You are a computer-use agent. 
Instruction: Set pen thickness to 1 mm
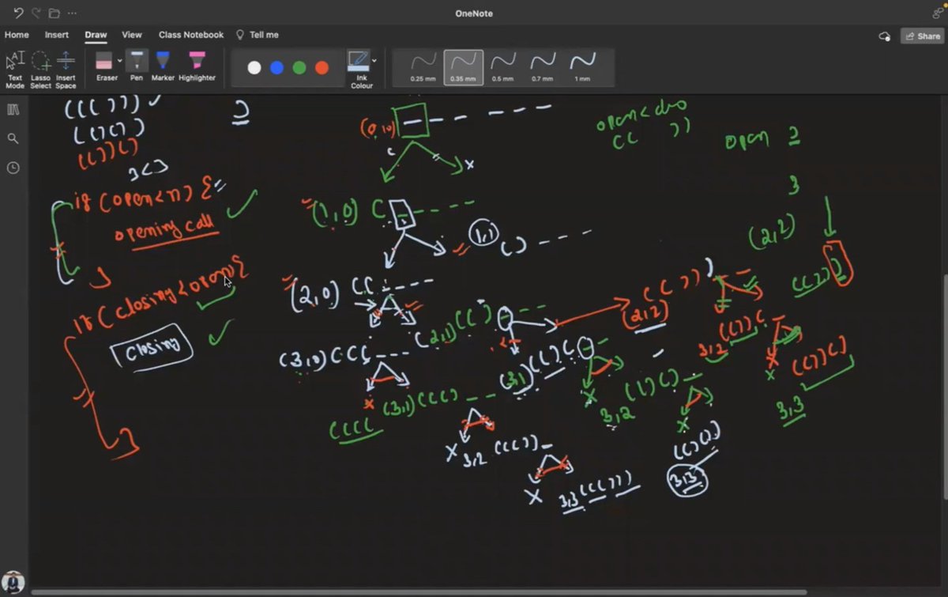click(582, 67)
